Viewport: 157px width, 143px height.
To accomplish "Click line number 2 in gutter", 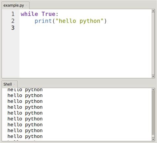I will tap(13, 21).
